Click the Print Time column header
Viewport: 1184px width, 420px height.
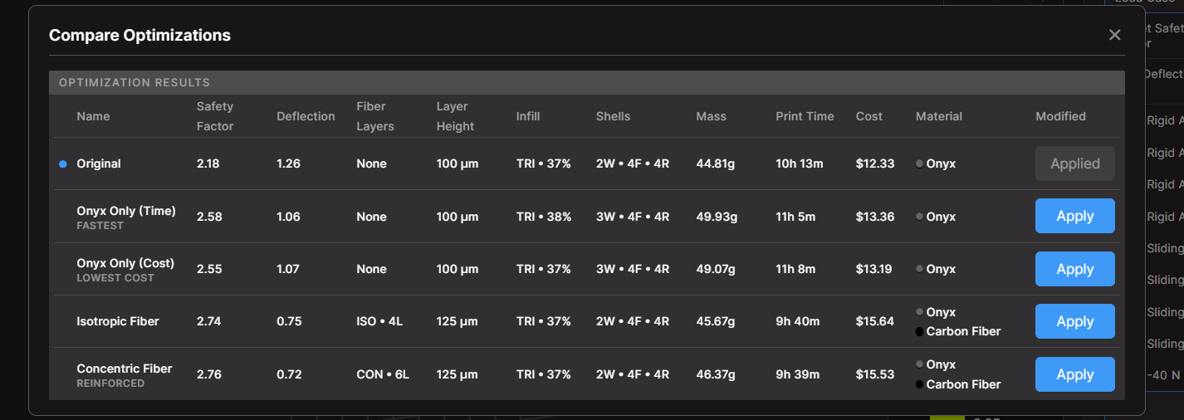click(x=805, y=116)
